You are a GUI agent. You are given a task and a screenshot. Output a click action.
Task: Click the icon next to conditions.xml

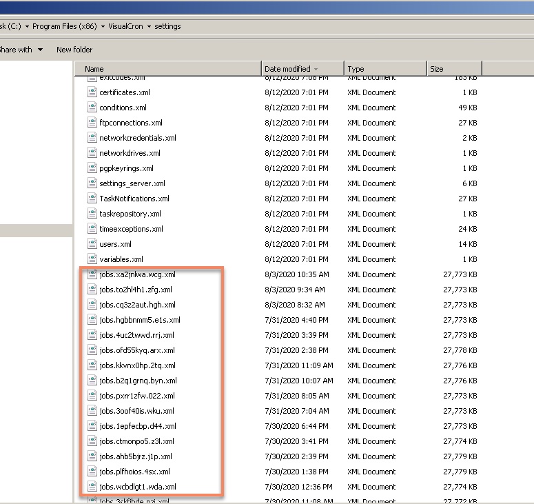(92, 108)
